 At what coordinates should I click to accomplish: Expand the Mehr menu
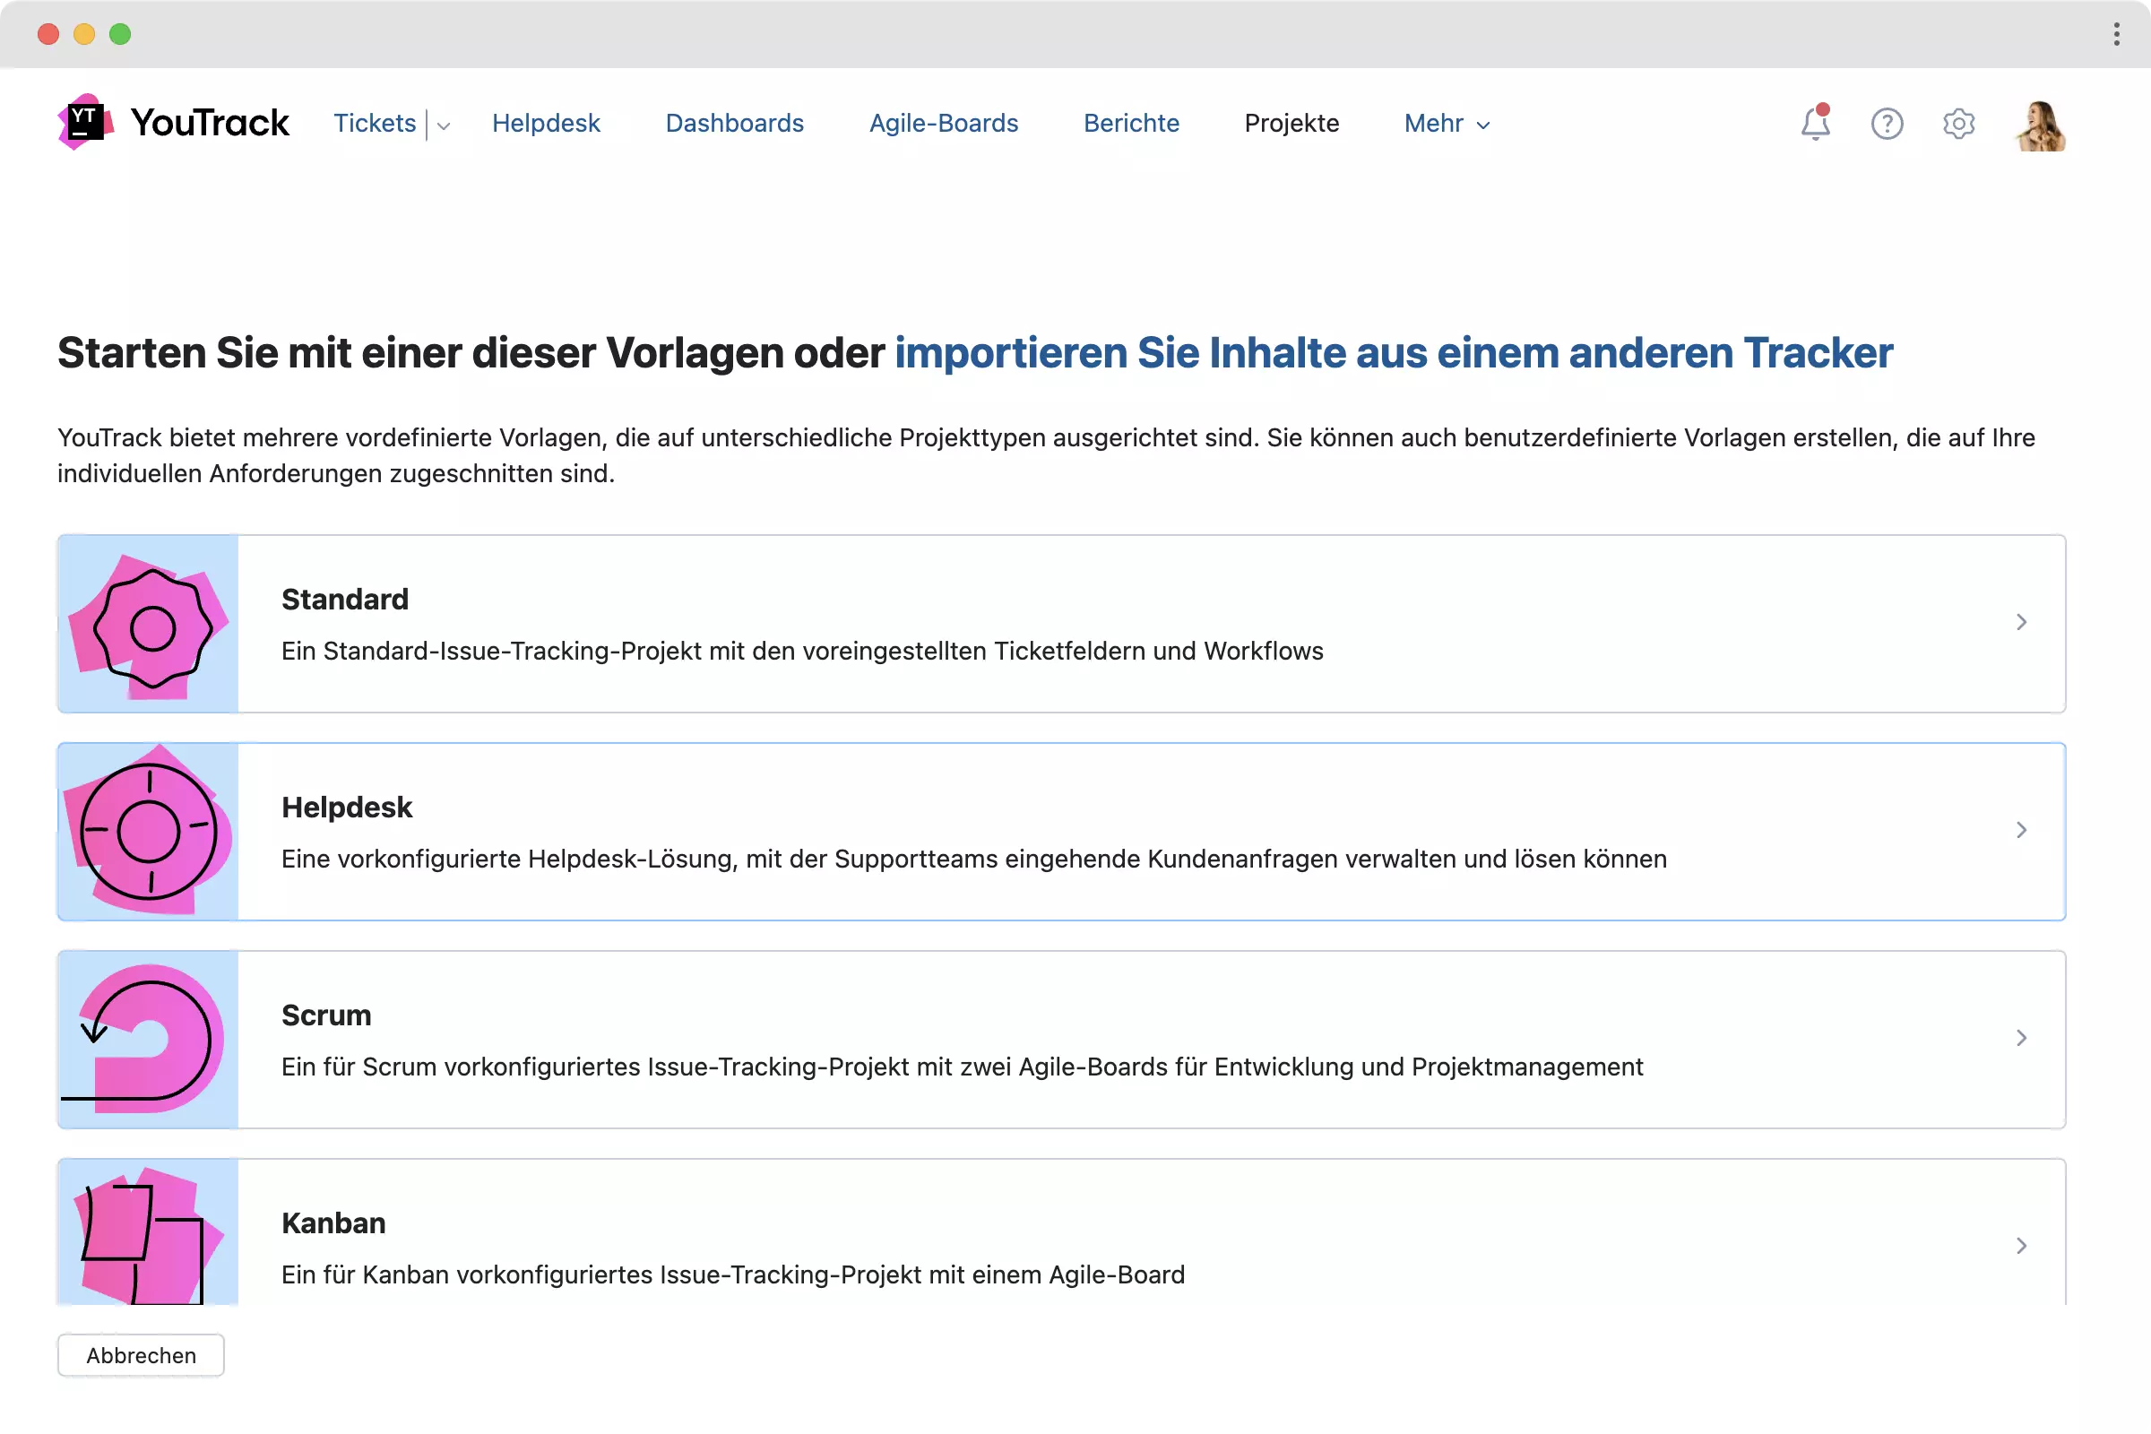pyautogui.click(x=1447, y=124)
